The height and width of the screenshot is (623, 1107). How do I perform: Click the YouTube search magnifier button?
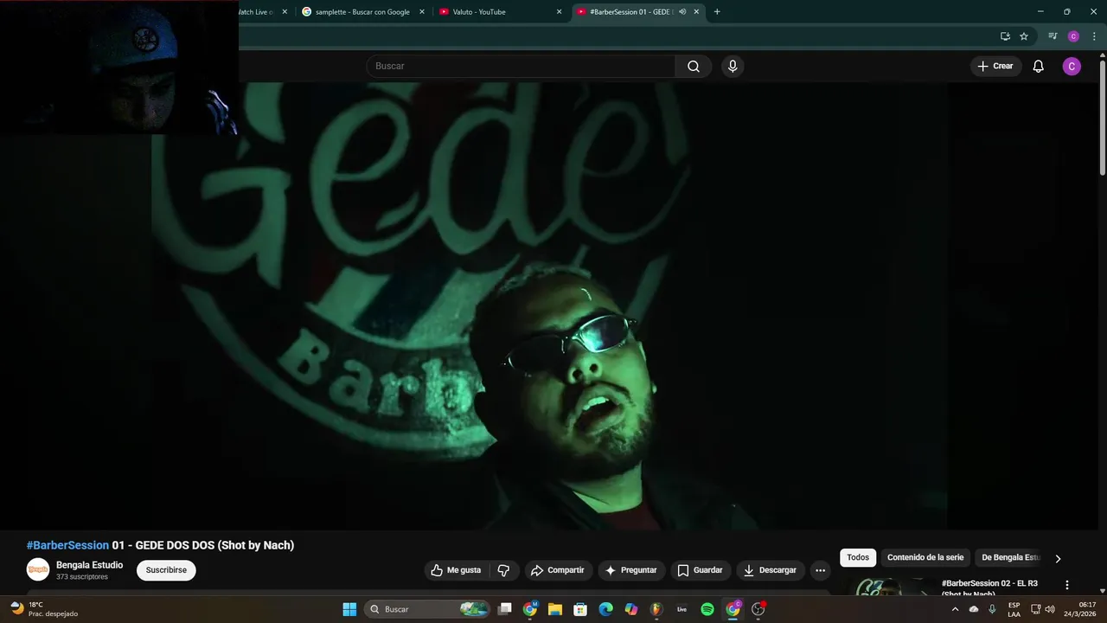(694, 67)
